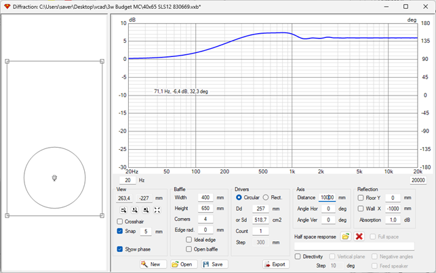Edit the Angle Ver field
The width and height of the screenshot is (436, 273).
pos(328,219)
